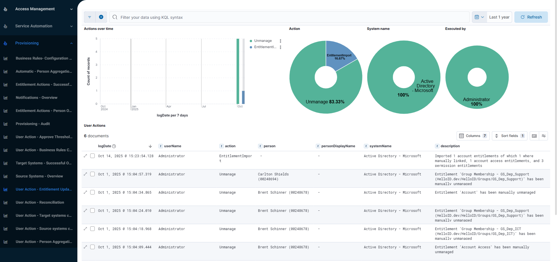The width and height of the screenshot is (557, 262).
Task: Go to User Action - Reconciliation
Action: (x=40, y=202)
